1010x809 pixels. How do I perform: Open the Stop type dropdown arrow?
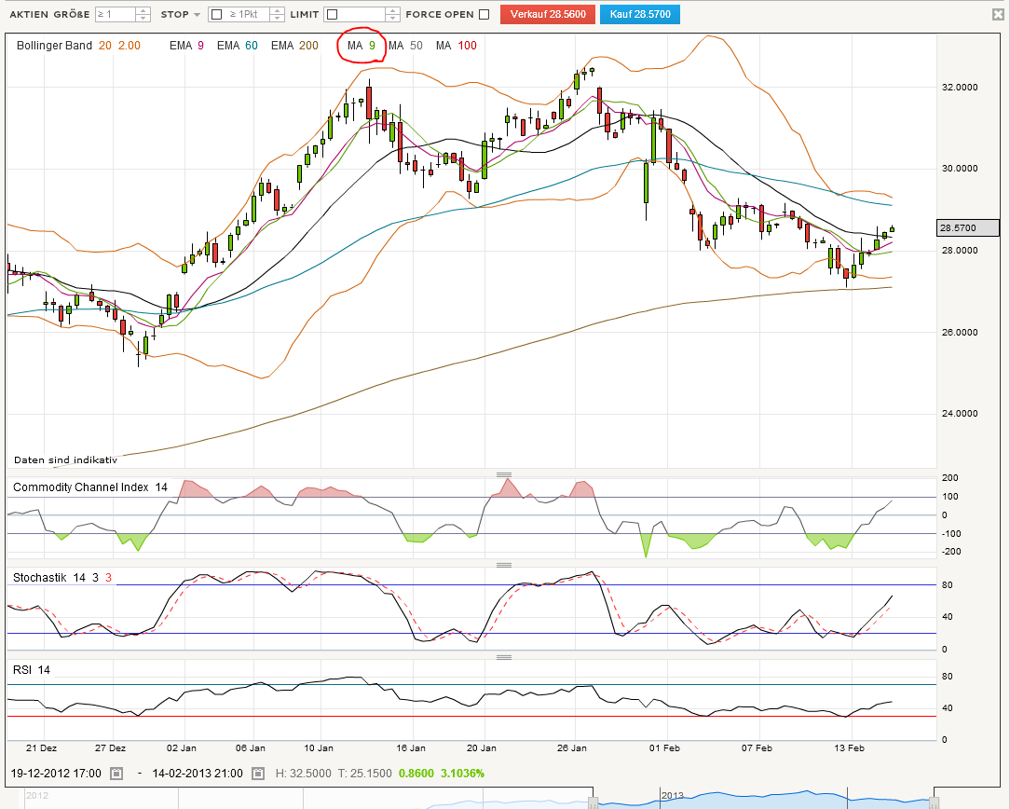pyautogui.click(x=197, y=14)
